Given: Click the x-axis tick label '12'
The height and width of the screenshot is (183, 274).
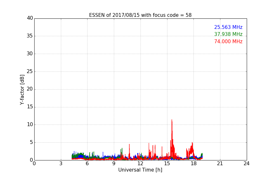Looking at the screenshot, I should (140, 164).
